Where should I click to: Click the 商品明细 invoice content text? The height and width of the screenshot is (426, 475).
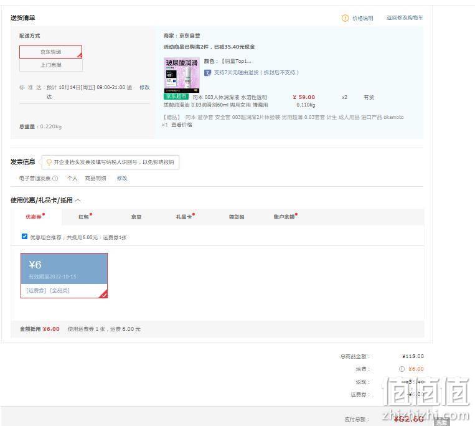pos(95,179)
